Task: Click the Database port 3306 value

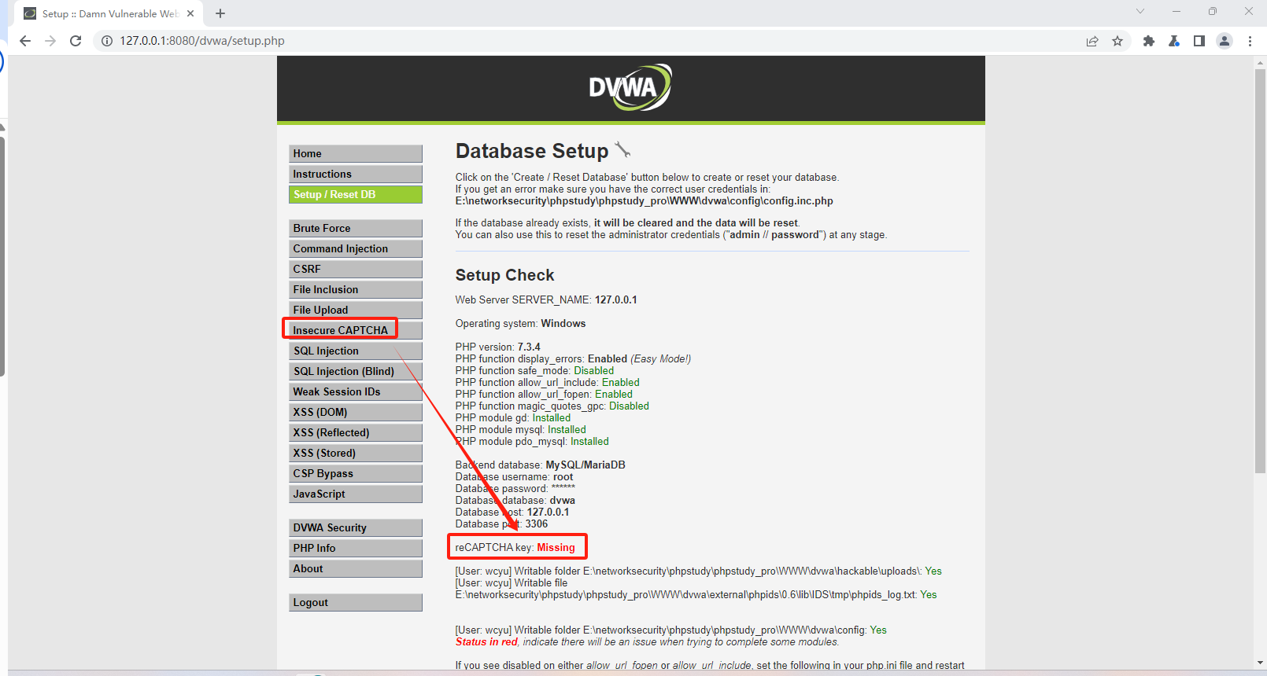Action: pyautogui.click(x=536, y=524)
